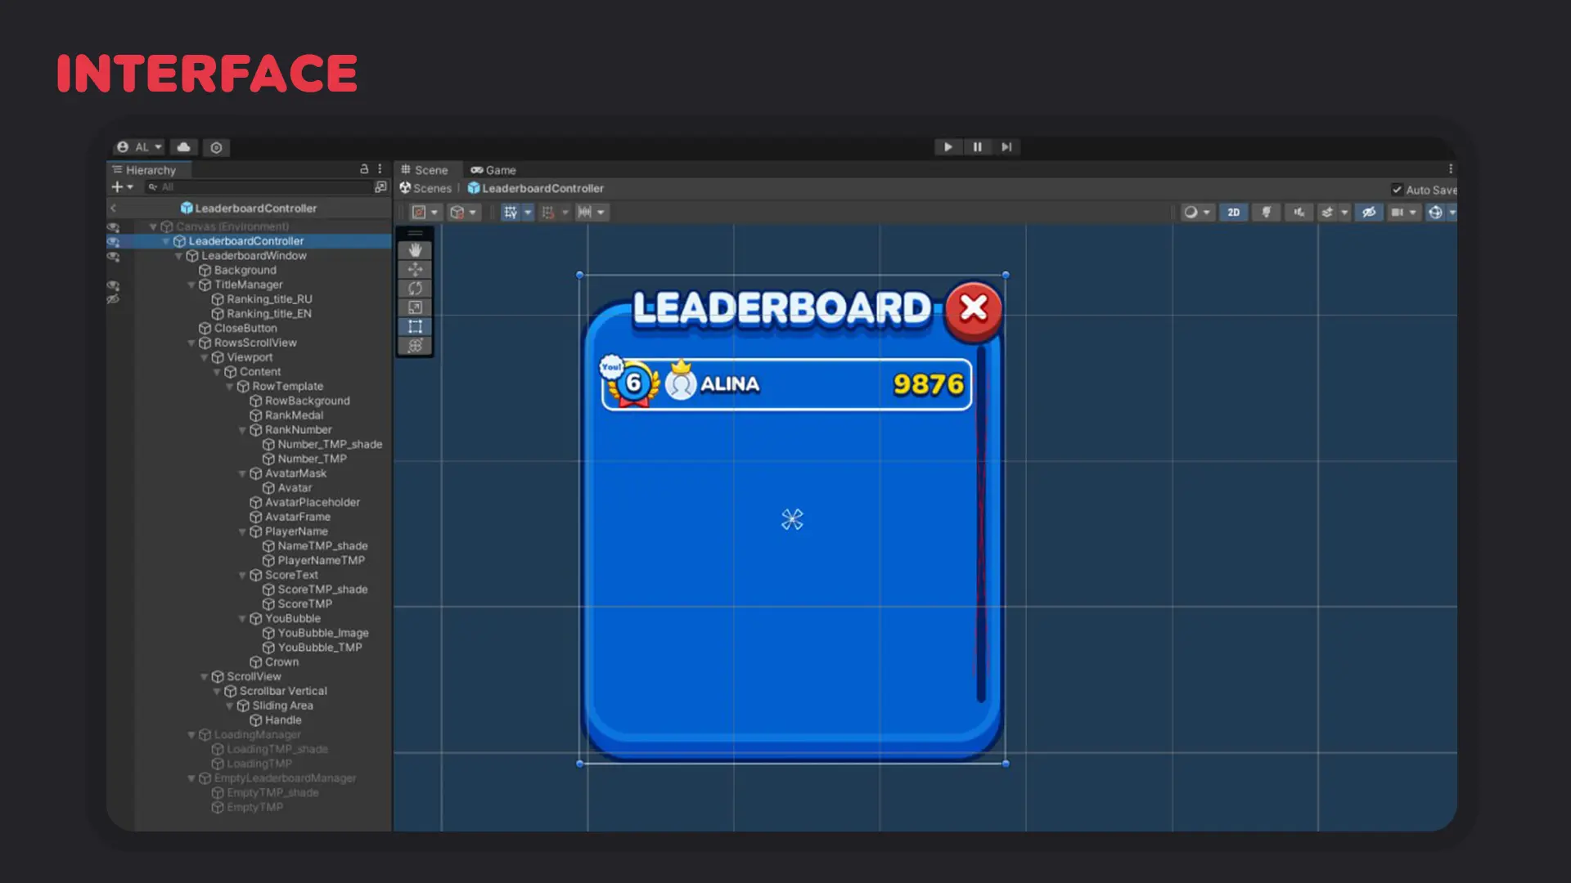Open the version control history icon
This screenshot has width=1571, height=883.
pos(216,147)
